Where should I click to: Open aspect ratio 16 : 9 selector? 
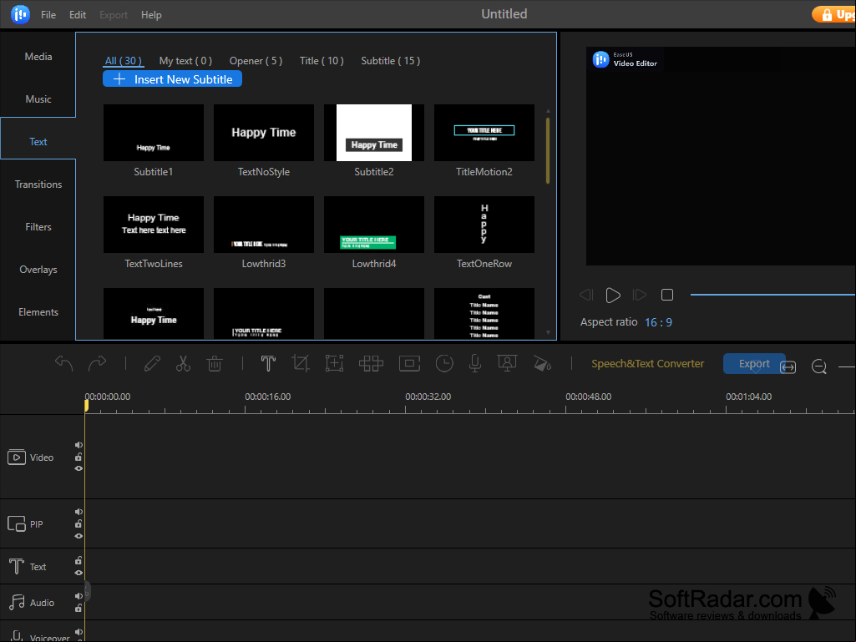click(658, 322)
